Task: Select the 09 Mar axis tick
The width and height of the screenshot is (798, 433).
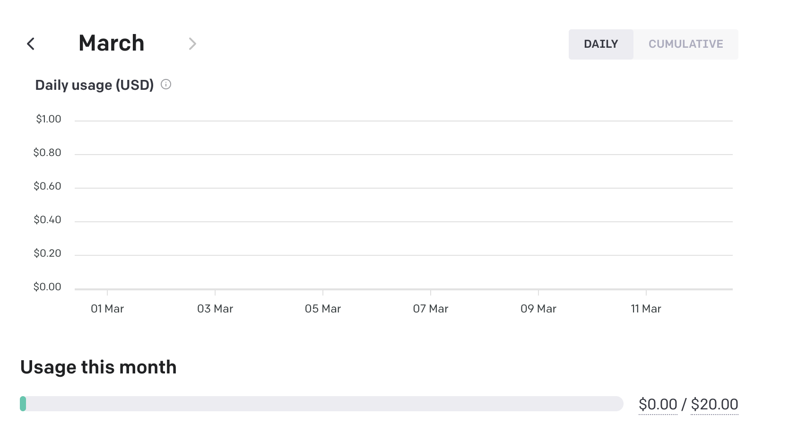Action: 538,309
